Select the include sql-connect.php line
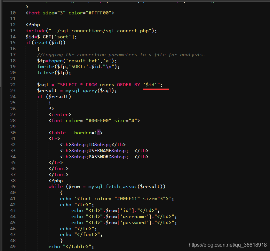 point(91,31)
